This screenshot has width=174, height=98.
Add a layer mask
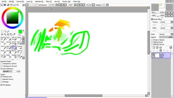(171, 48)
